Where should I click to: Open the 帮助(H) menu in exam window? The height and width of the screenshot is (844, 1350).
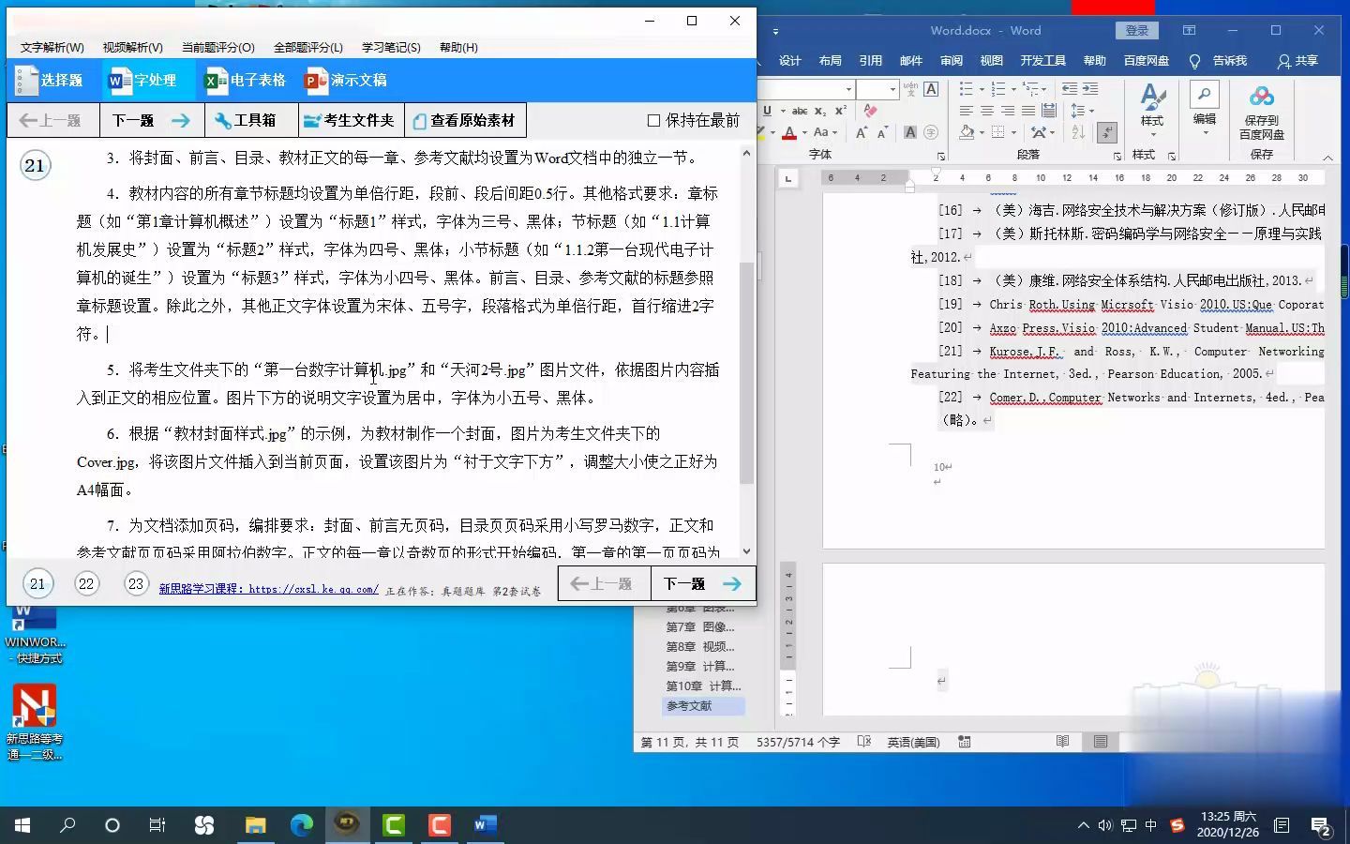(458, 47)
